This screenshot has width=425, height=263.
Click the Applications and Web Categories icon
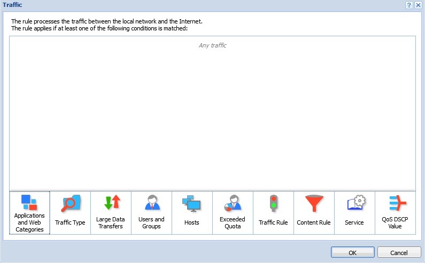[29, 202]
